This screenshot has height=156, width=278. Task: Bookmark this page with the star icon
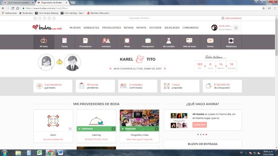pos(263,8)
